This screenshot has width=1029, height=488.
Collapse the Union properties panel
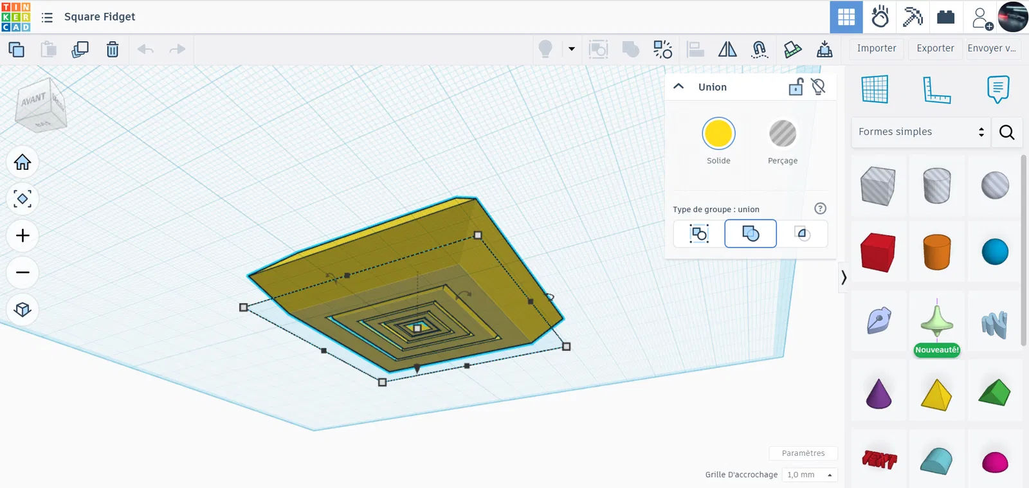pos(678,87)
